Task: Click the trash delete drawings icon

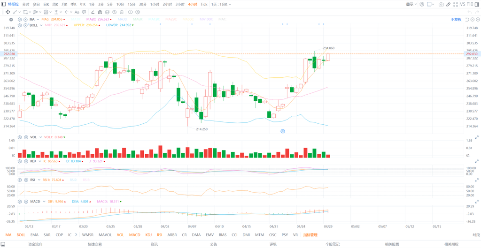Action: (122, 12)
